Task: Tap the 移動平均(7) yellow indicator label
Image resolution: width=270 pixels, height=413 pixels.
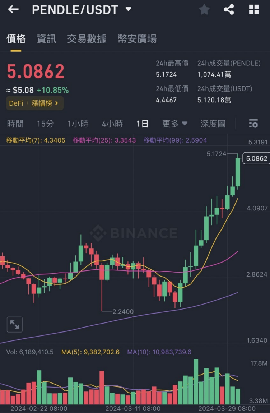Action: coord(36,140)
